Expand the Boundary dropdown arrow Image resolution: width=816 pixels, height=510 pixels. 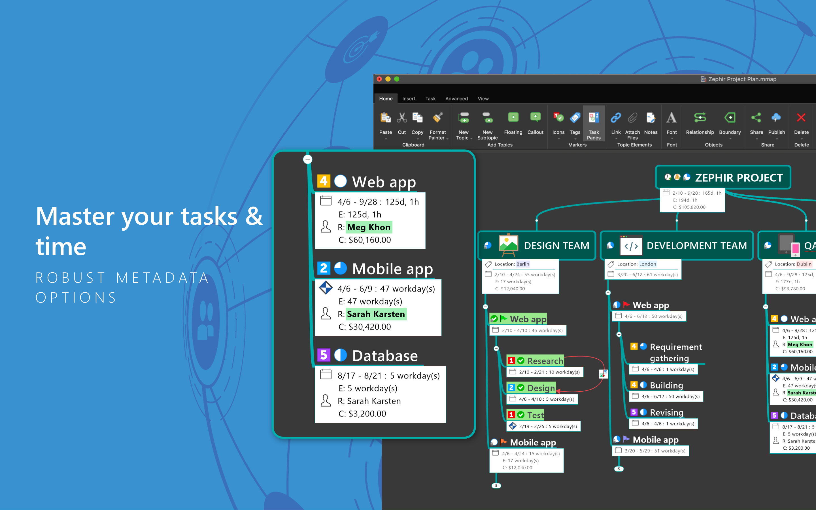pos(730,139)
